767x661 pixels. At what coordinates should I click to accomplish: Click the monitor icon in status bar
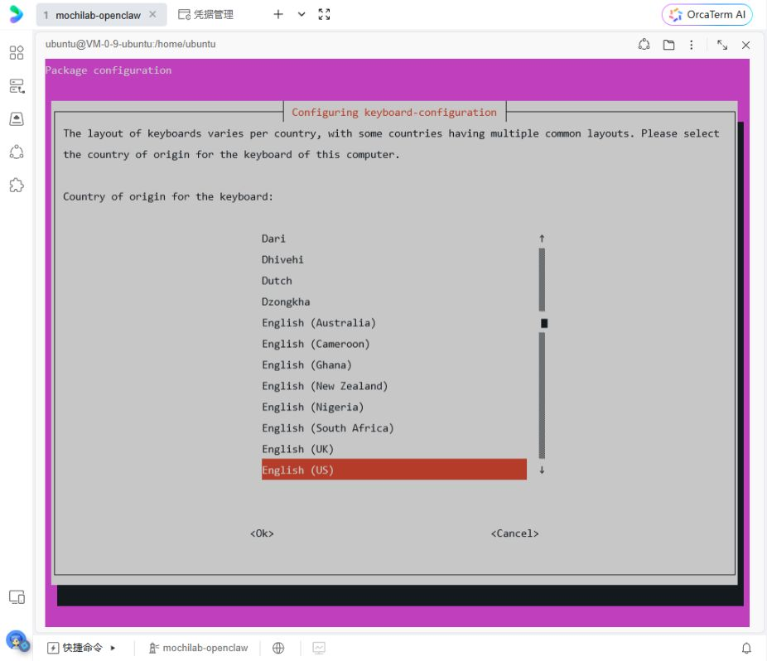[x=319, y=648]
